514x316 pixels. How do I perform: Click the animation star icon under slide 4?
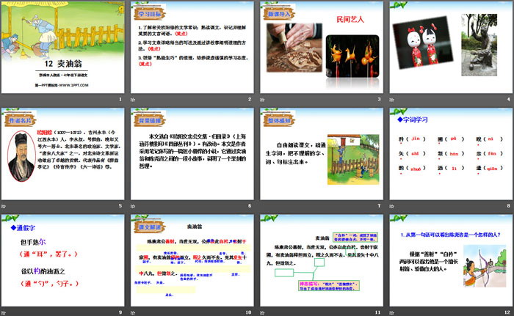pos(391,100)
